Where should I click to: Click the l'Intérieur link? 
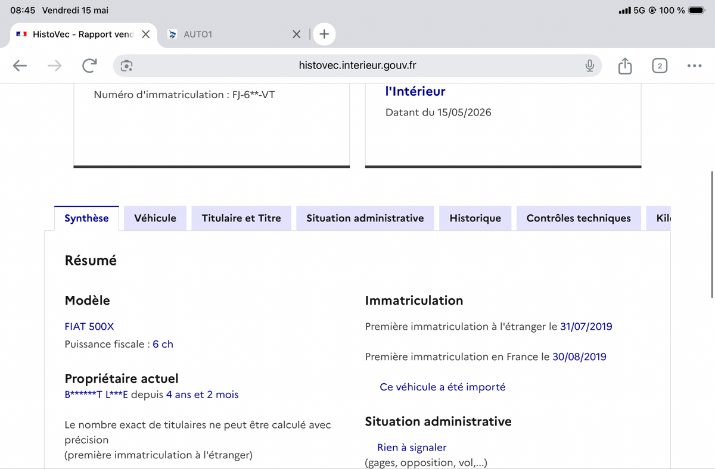point(415,92)
